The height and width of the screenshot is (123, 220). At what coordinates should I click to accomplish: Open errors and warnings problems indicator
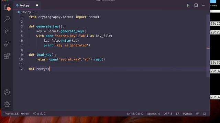[39, 114]
